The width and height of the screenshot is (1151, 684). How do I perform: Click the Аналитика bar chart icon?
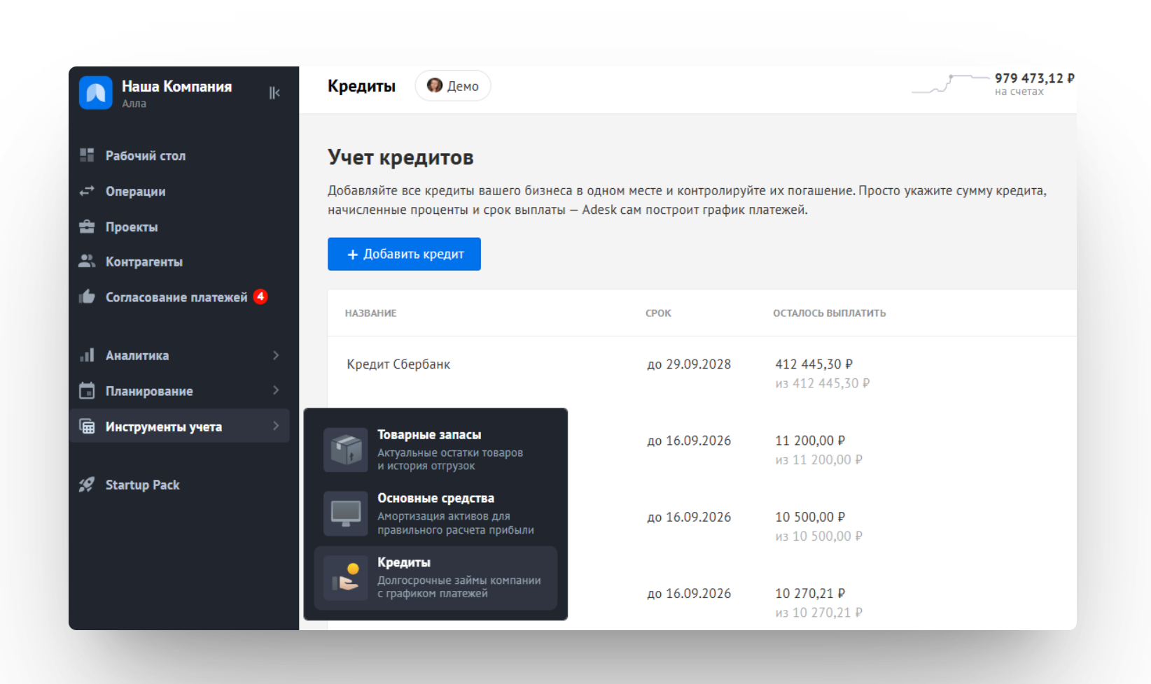click(x=87, y=355)
